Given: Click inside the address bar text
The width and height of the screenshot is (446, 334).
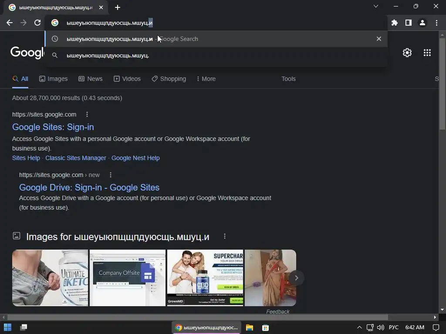Looking at the screenshot, I should coord(109,23).
